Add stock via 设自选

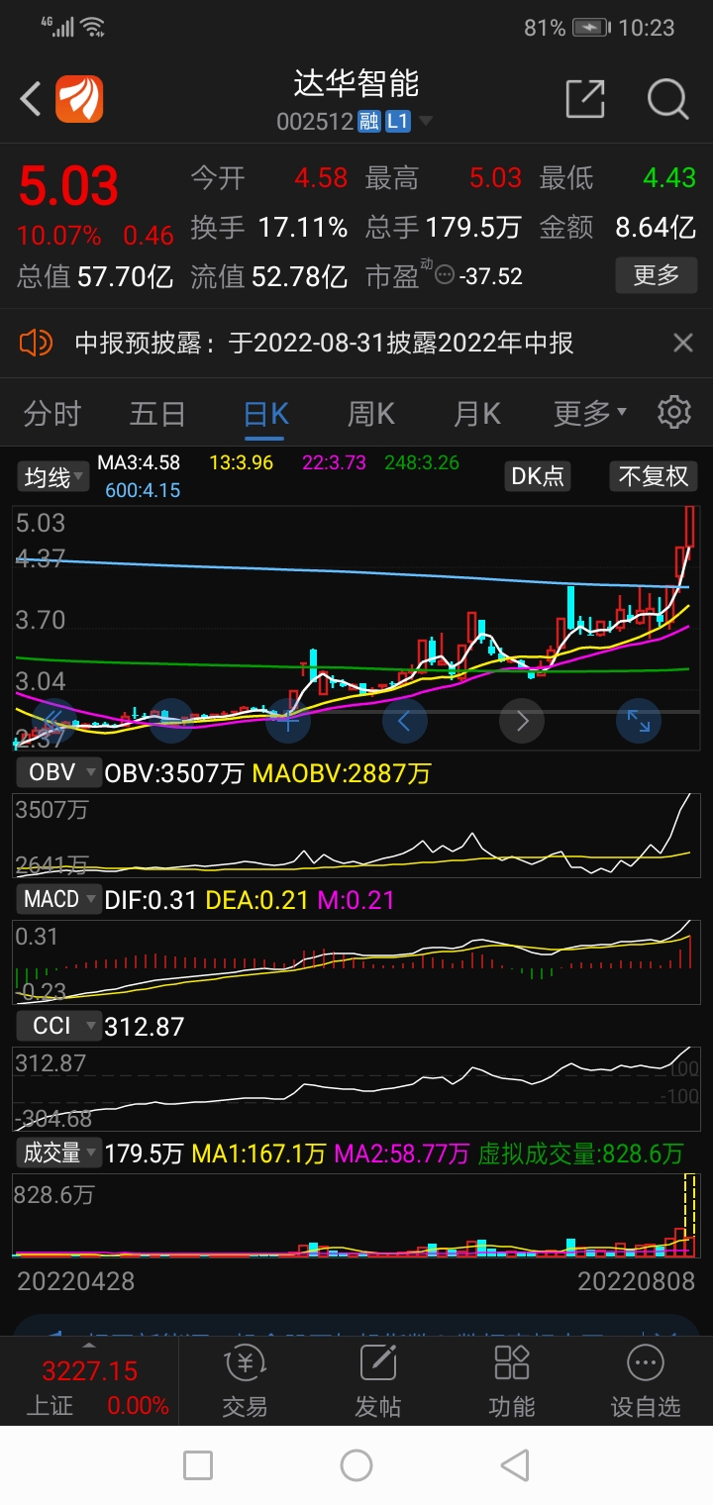645,1382
